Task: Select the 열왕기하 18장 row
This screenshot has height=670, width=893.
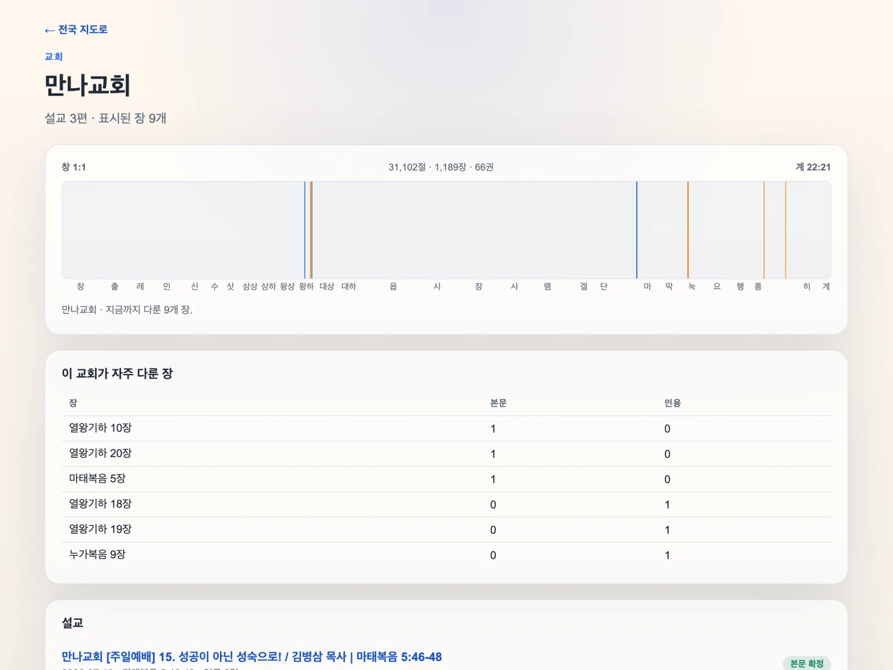Action: click(446, 504)
